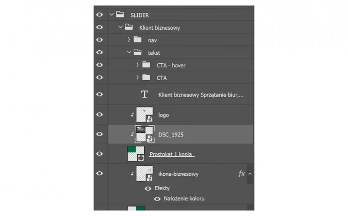This screenshot has height=216, width=348.
Task: Collapse the effects list on ikona-biznesowy
Action: click(250, 174)
